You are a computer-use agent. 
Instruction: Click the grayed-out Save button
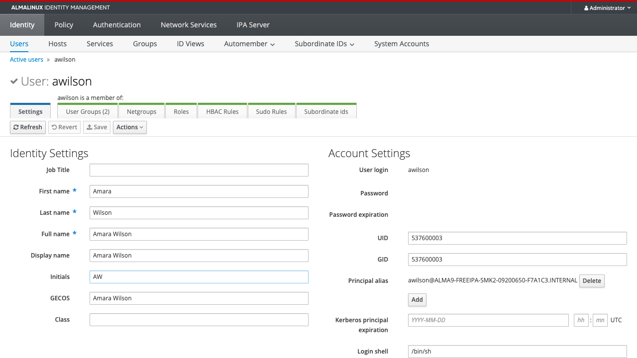[97, 127]
